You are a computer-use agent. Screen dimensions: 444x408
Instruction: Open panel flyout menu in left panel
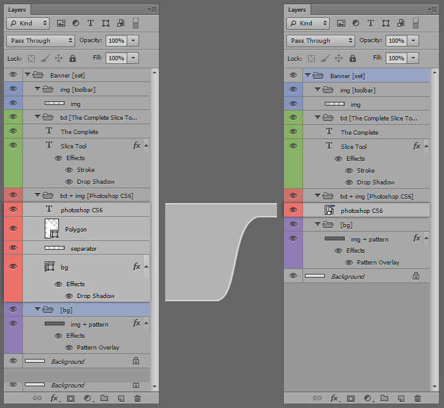tap(152, 9)
